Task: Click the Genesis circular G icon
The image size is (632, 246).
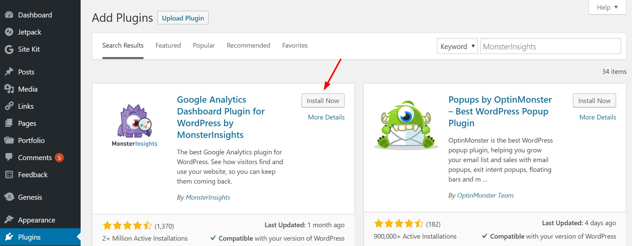Action: pos(9,197)
